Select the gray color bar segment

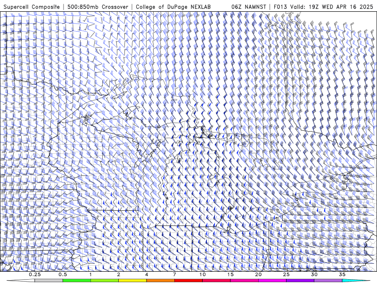click(49, 281)
